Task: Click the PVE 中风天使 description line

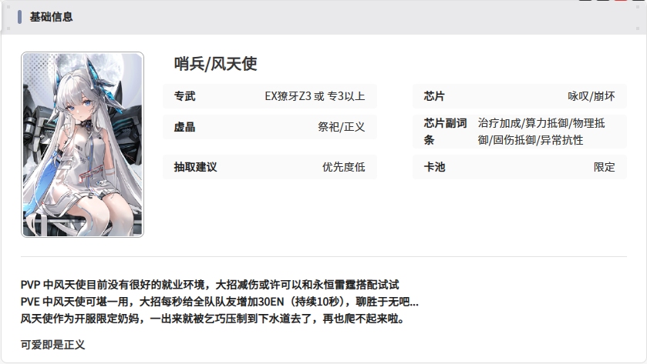Action: coord(220,301)
